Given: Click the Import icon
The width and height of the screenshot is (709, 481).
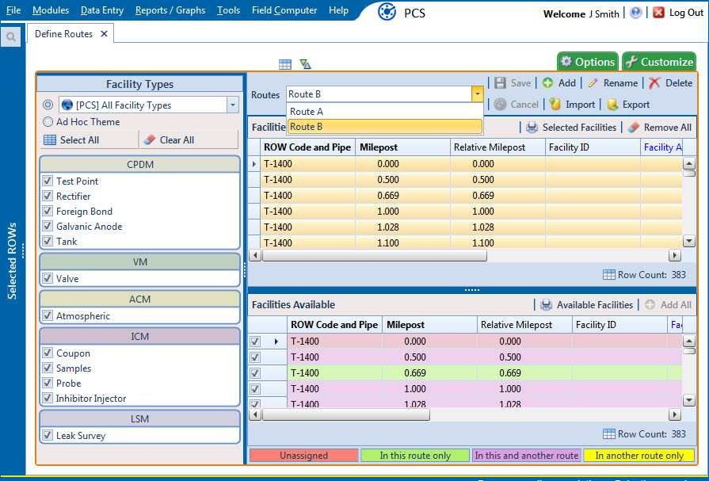Looking at the screenshot, I should point(555,105).
